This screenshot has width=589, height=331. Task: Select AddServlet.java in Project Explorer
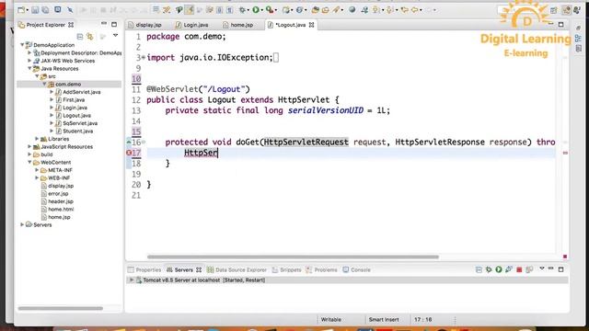[82, 92]
